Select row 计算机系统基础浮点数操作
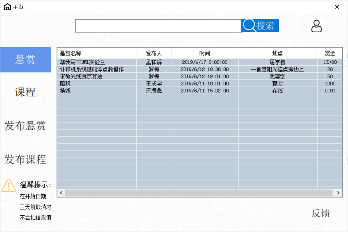The image size is (348, 232). click(x=200, y=69)
